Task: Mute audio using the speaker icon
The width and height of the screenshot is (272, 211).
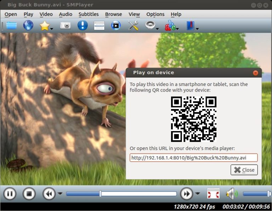Action: click(x=232, y=194)
